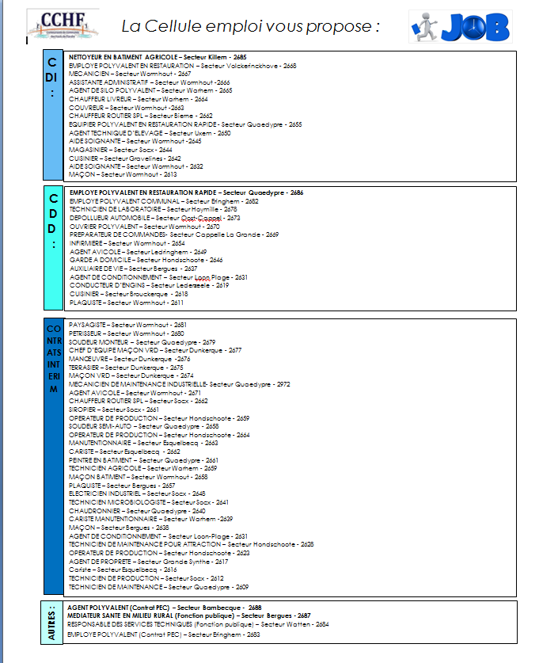Click 'CARISTE MANUTENTIONNAIRE' Warhem line
The image size is (539, 663).
pos(151,520)
